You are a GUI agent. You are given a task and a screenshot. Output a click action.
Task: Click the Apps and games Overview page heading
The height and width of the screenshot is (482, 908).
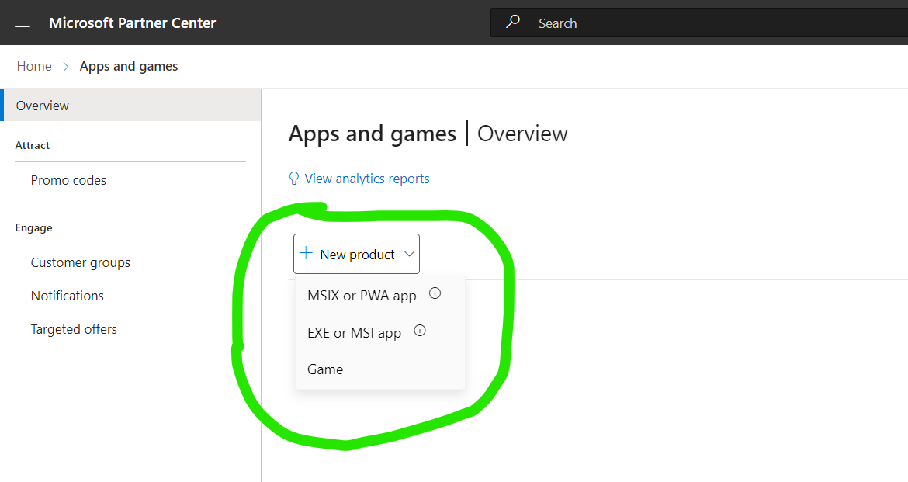428,134
